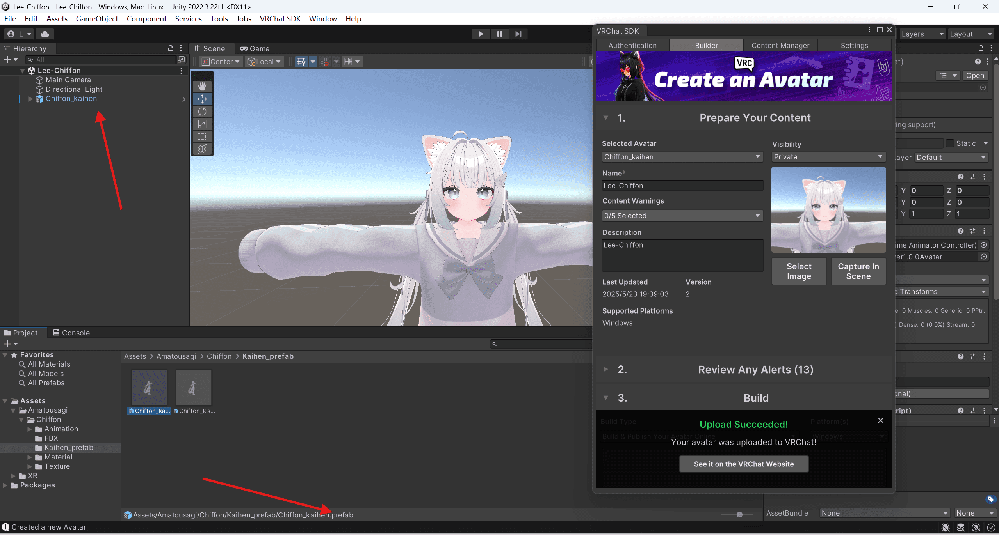This screenshot has height=535, width=999.
Task: Select the Scale tool
Action: (202, 124)
